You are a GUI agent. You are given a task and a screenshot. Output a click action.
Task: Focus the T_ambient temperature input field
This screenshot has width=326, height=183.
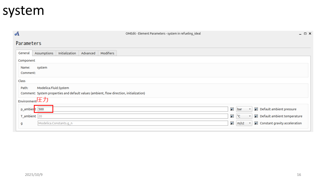click(132, 116)
